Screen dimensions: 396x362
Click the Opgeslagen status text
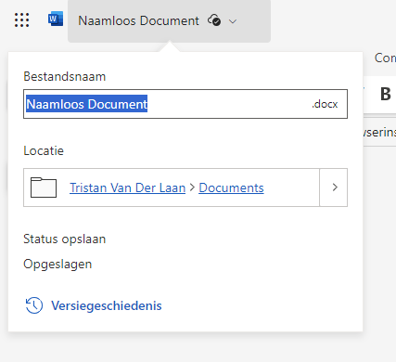click(x=57, y=265)
